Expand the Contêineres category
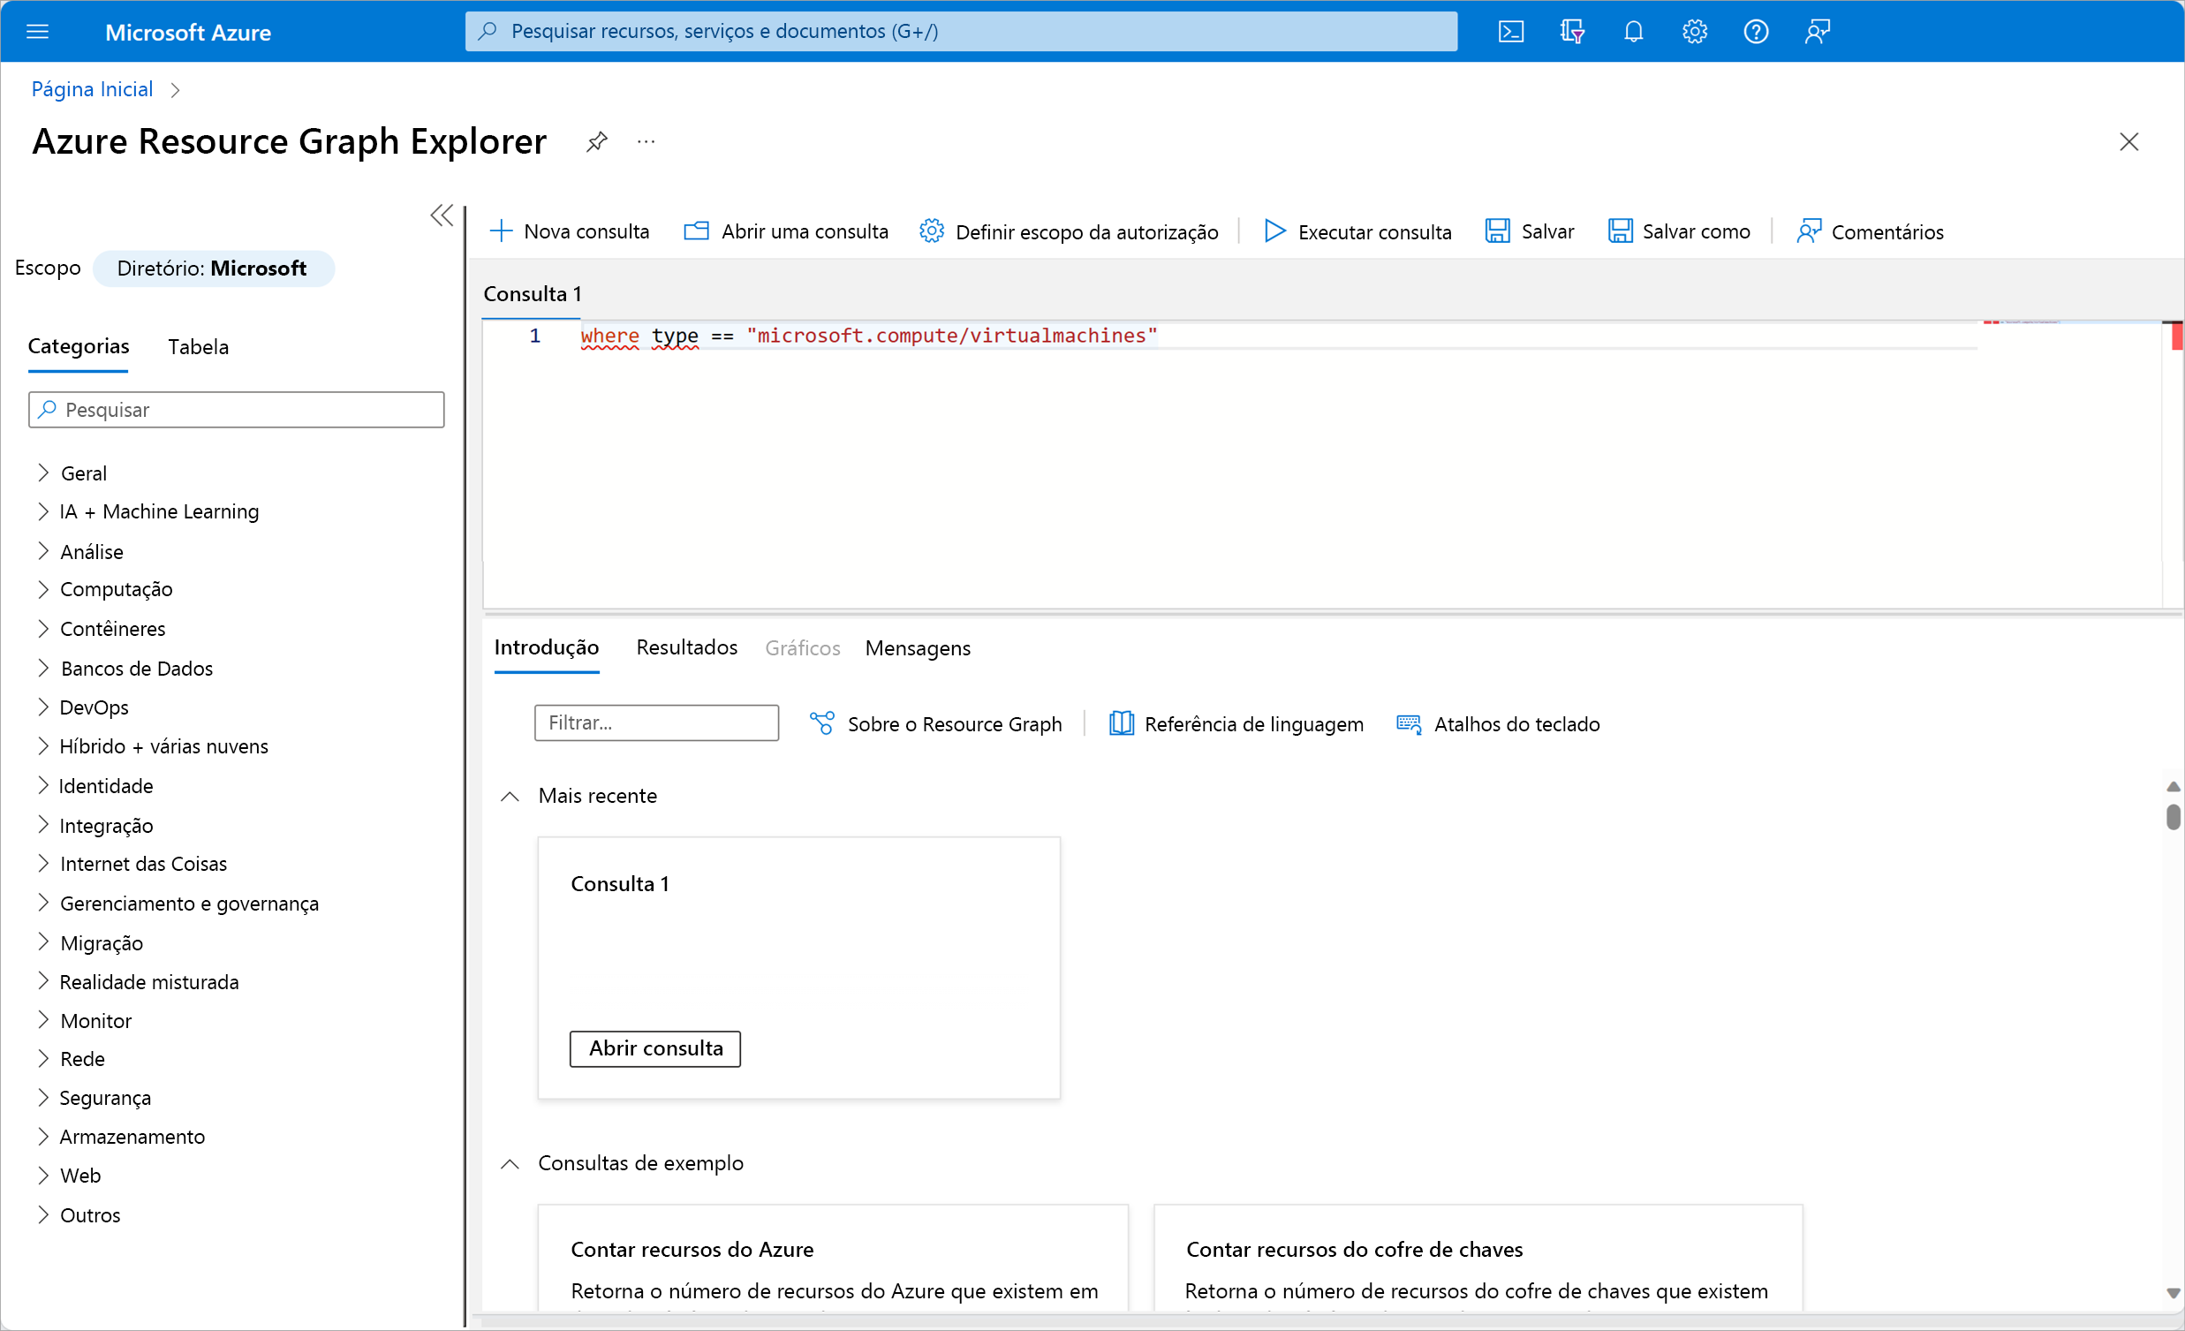Viewport: 2185px width, 1331px height. click(42, 629)
